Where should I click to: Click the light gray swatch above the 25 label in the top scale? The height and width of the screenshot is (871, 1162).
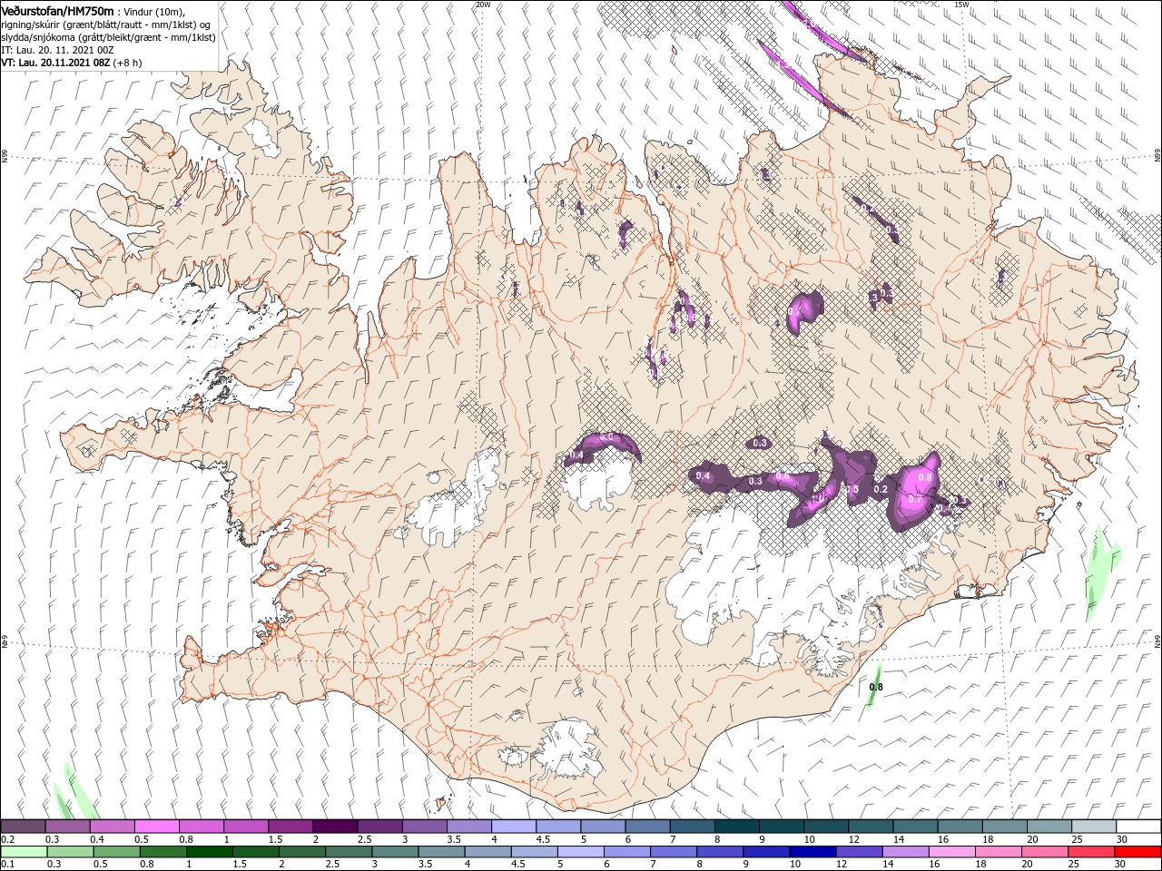click(1095, 826)
